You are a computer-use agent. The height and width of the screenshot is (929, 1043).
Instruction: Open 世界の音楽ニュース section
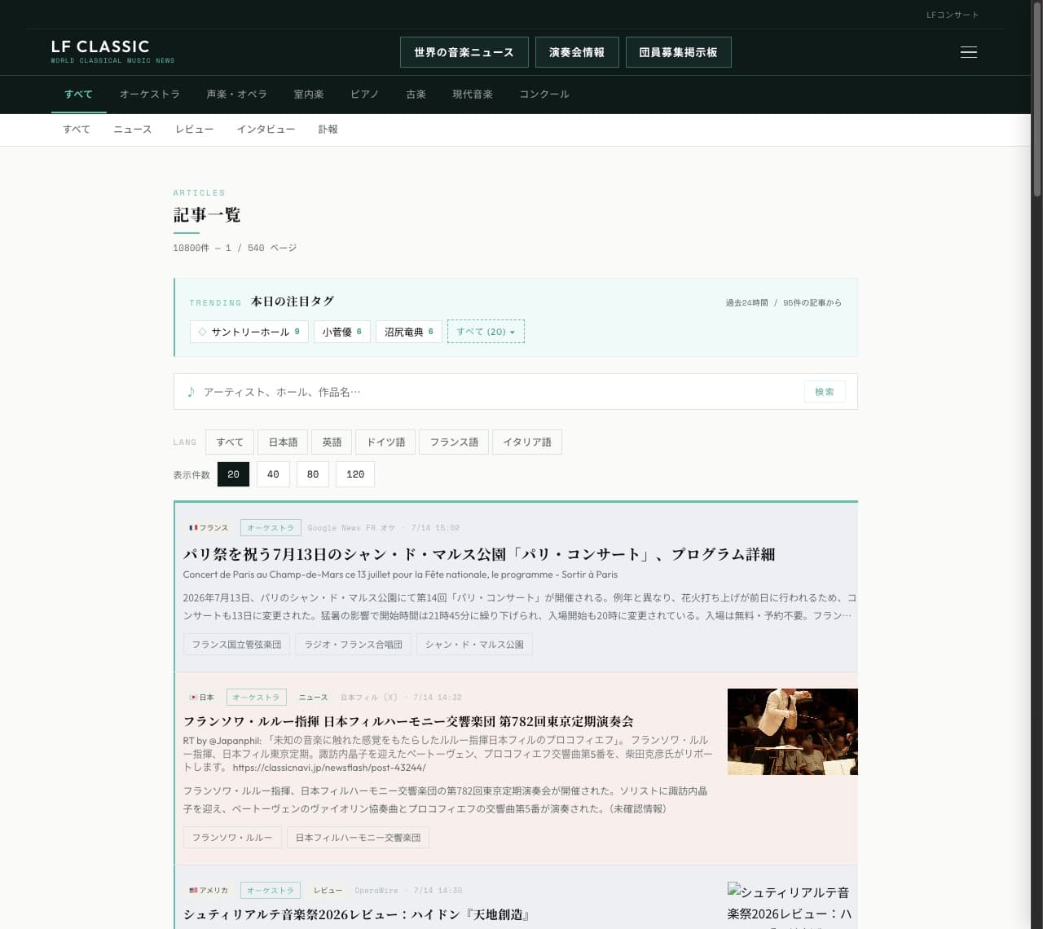(x=464, y=52)
